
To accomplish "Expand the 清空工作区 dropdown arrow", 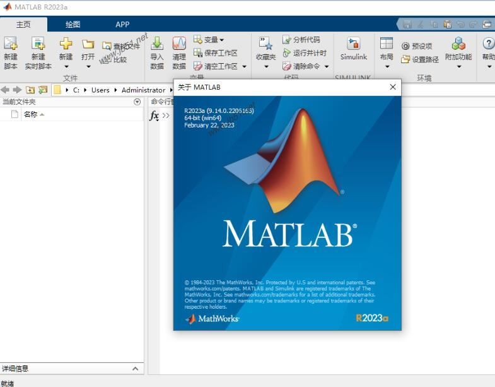I will [245, 66].
